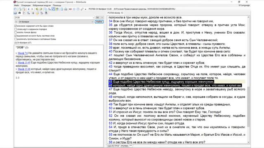The height and width of the screenshot is (148, 264).
Task: Open the Матф.13:46 result link
Action: [24, 69]
